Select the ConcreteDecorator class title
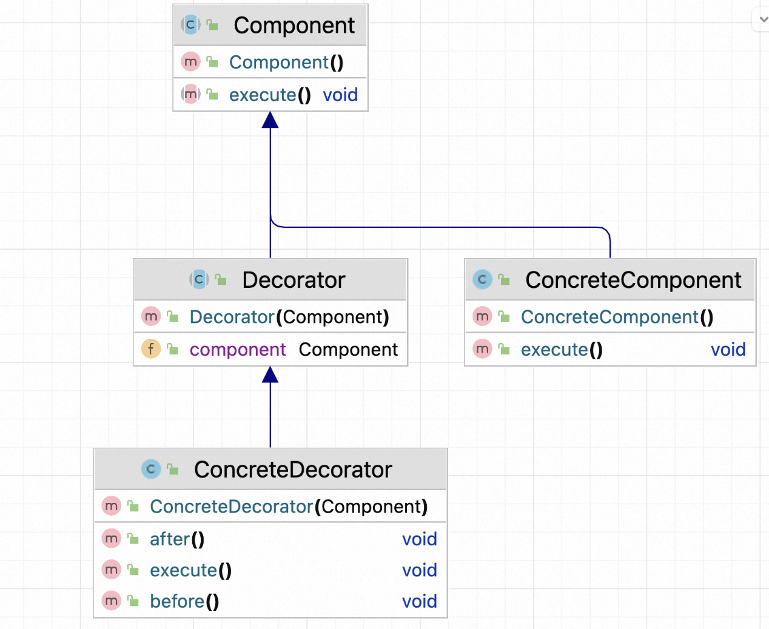Screen dimensions: 769x629 (293, 470)
